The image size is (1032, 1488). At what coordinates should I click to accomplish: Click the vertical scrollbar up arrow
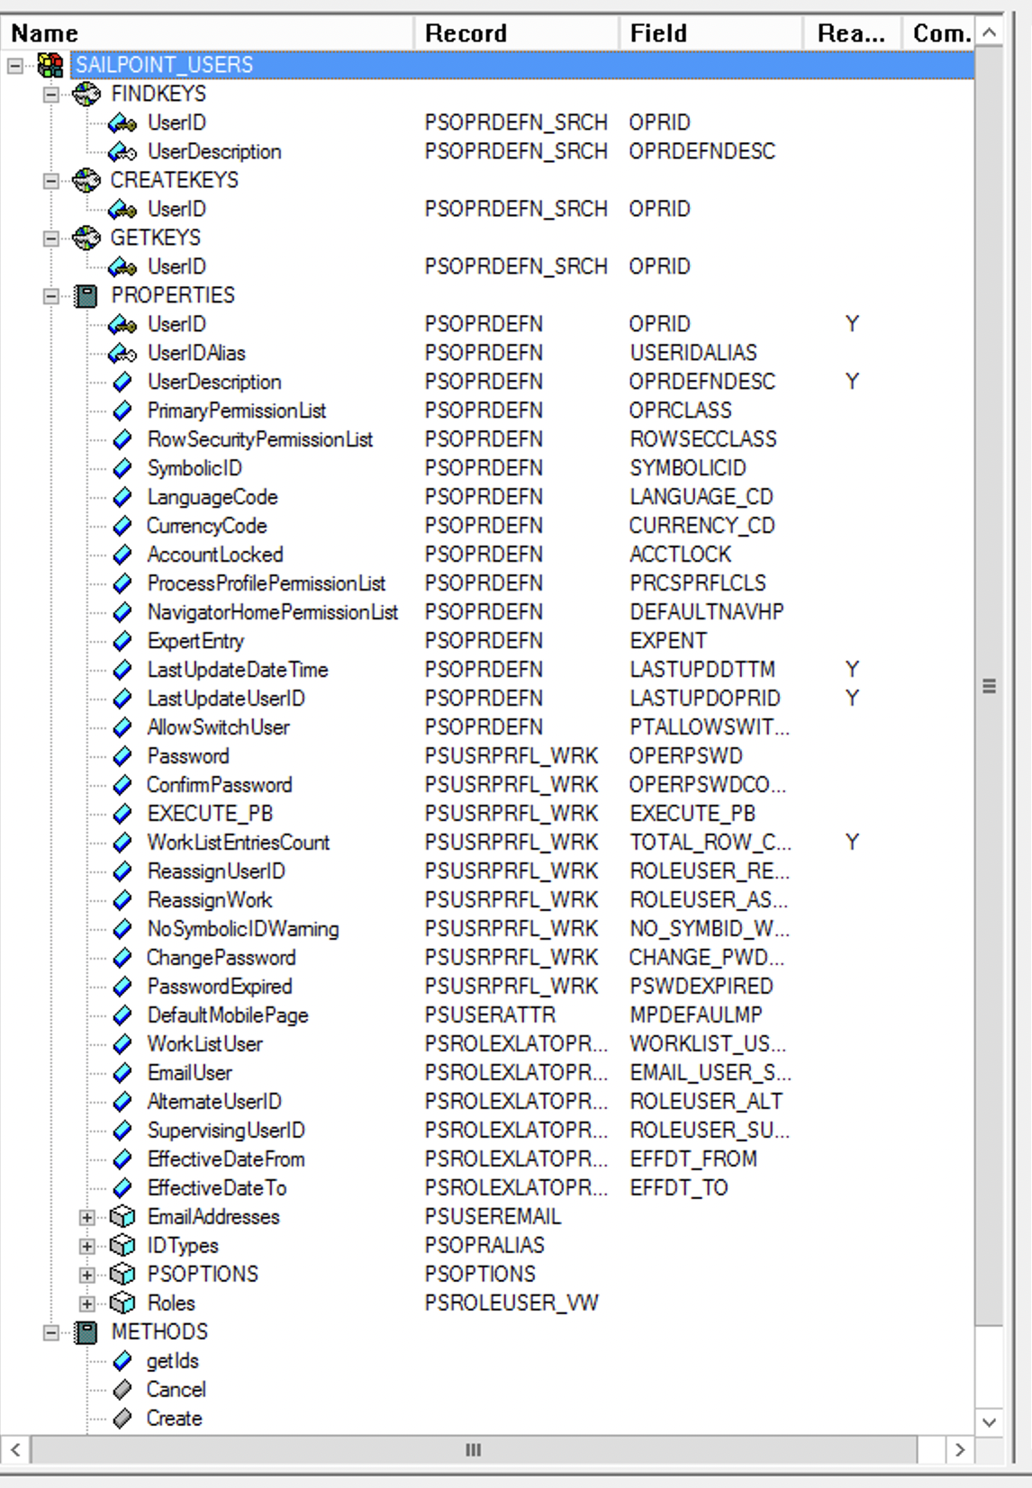[989, 33]
